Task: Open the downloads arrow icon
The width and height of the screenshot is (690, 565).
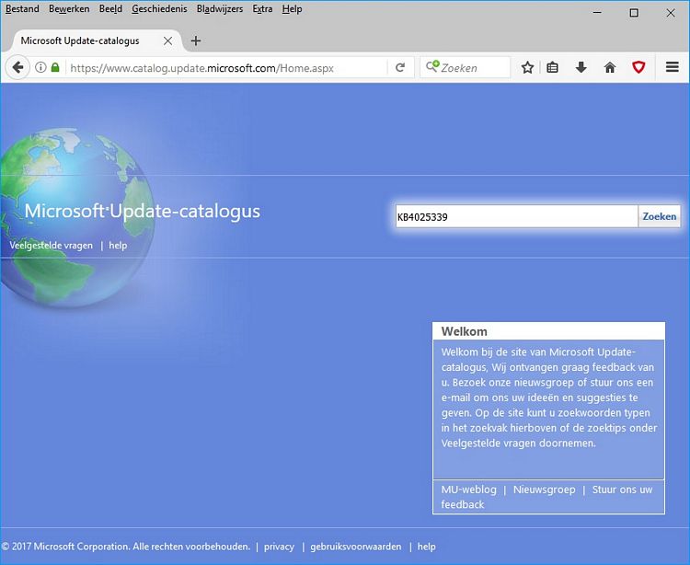Action: coord(581,67)
